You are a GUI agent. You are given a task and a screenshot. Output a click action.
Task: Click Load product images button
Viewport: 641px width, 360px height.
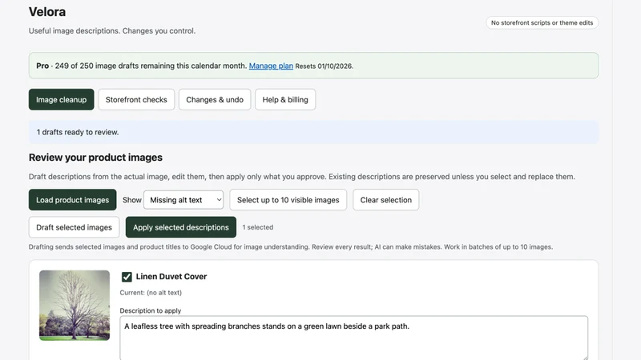point(72,200)
